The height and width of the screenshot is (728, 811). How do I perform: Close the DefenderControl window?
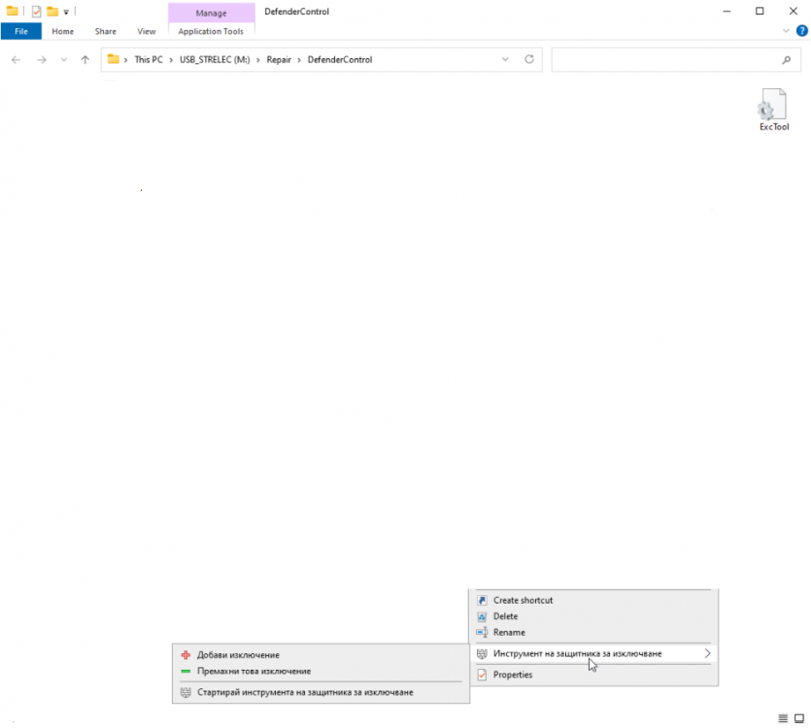click(793, 11)
